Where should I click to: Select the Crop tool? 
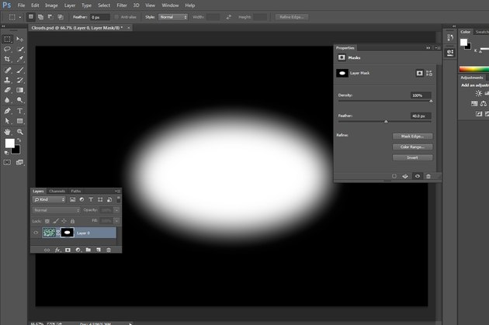[8, 59]
